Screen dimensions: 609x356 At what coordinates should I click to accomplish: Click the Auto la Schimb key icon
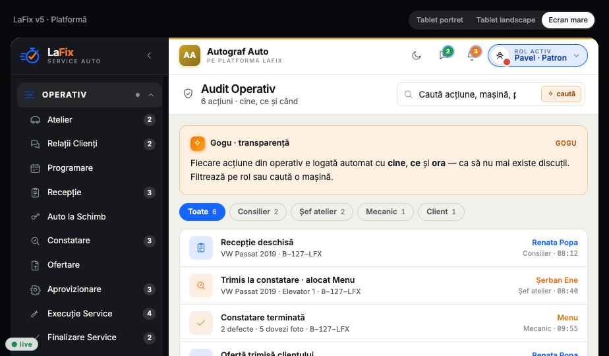tap(36, 216)
